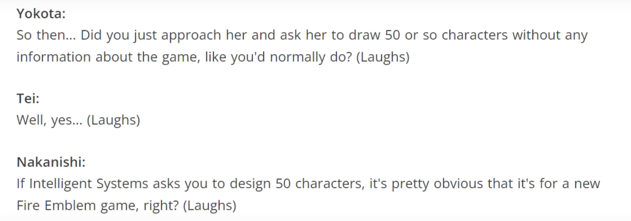631x221 pixels.
Task: Click the words "normally do?"
Action: 311,58
